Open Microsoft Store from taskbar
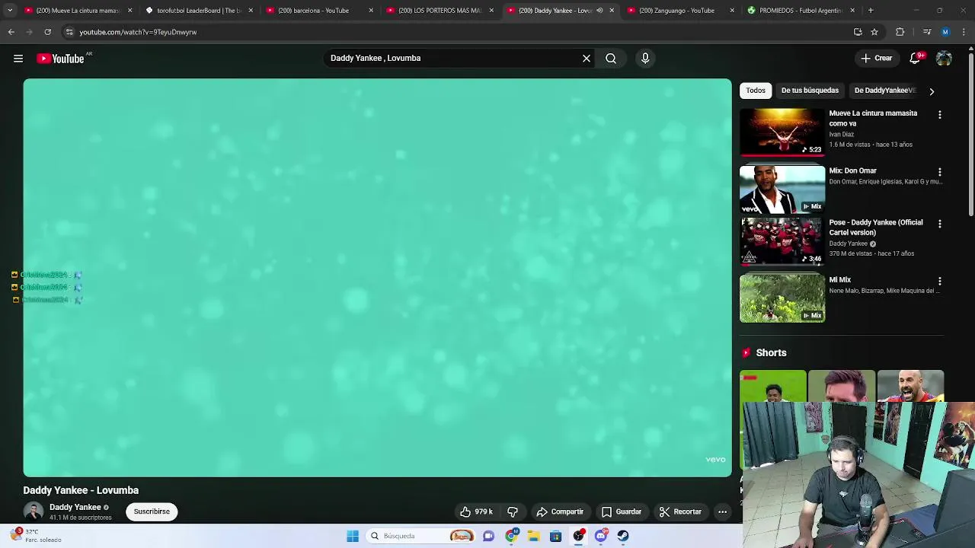The image size is (975, 548). (x=556, y=536)
